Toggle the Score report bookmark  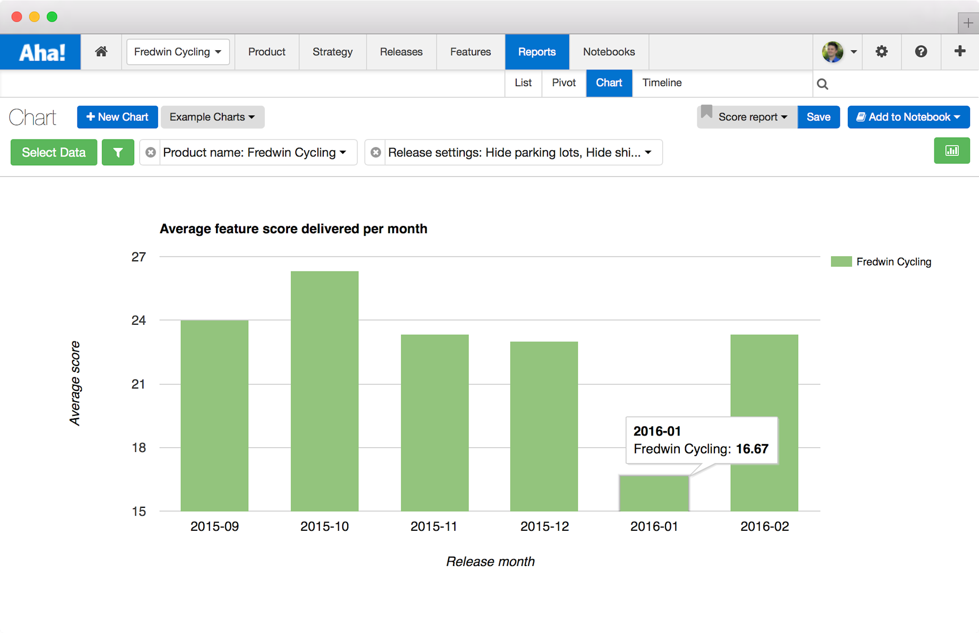tap(707, 115)
